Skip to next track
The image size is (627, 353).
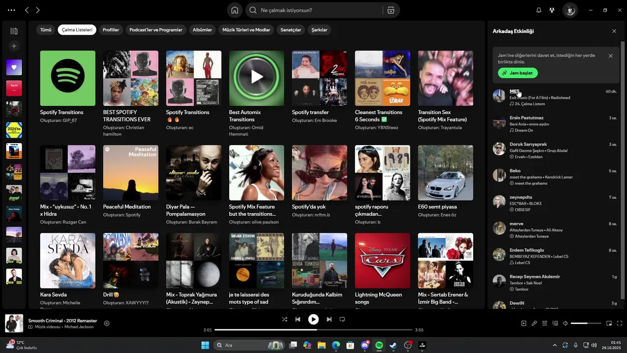[329, 319]
